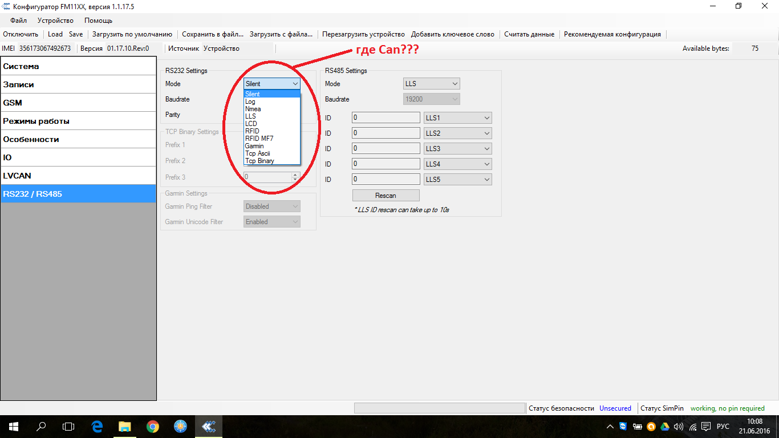Open File Explorer from the taskbar
This screenshot has width=779, height=438.
click(125, 426)
